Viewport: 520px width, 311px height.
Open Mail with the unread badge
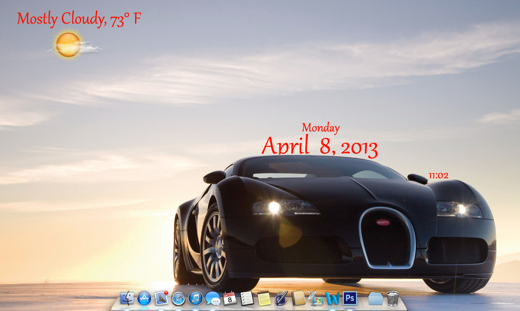pos(162,298)
